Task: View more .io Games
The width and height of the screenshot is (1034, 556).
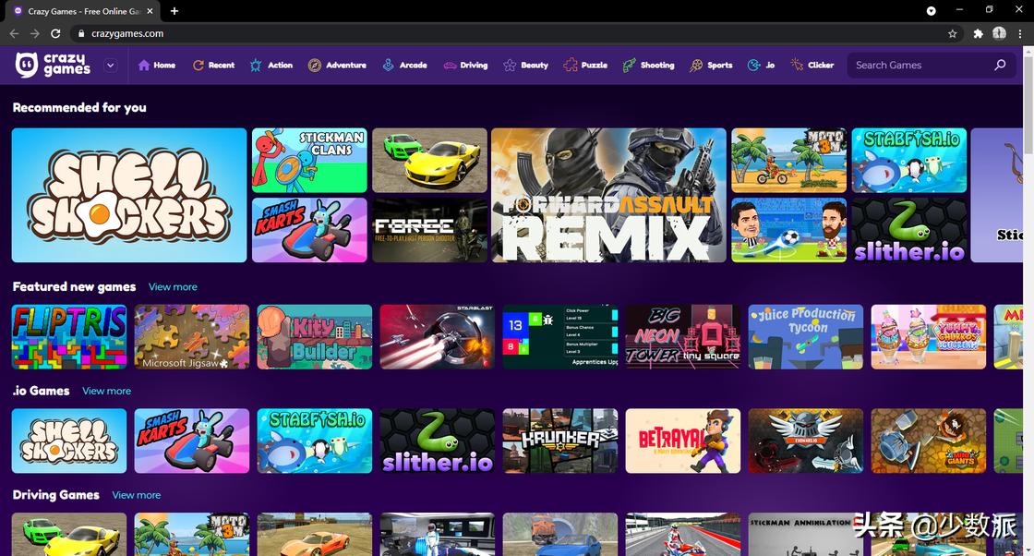Action: pos(106,392)
